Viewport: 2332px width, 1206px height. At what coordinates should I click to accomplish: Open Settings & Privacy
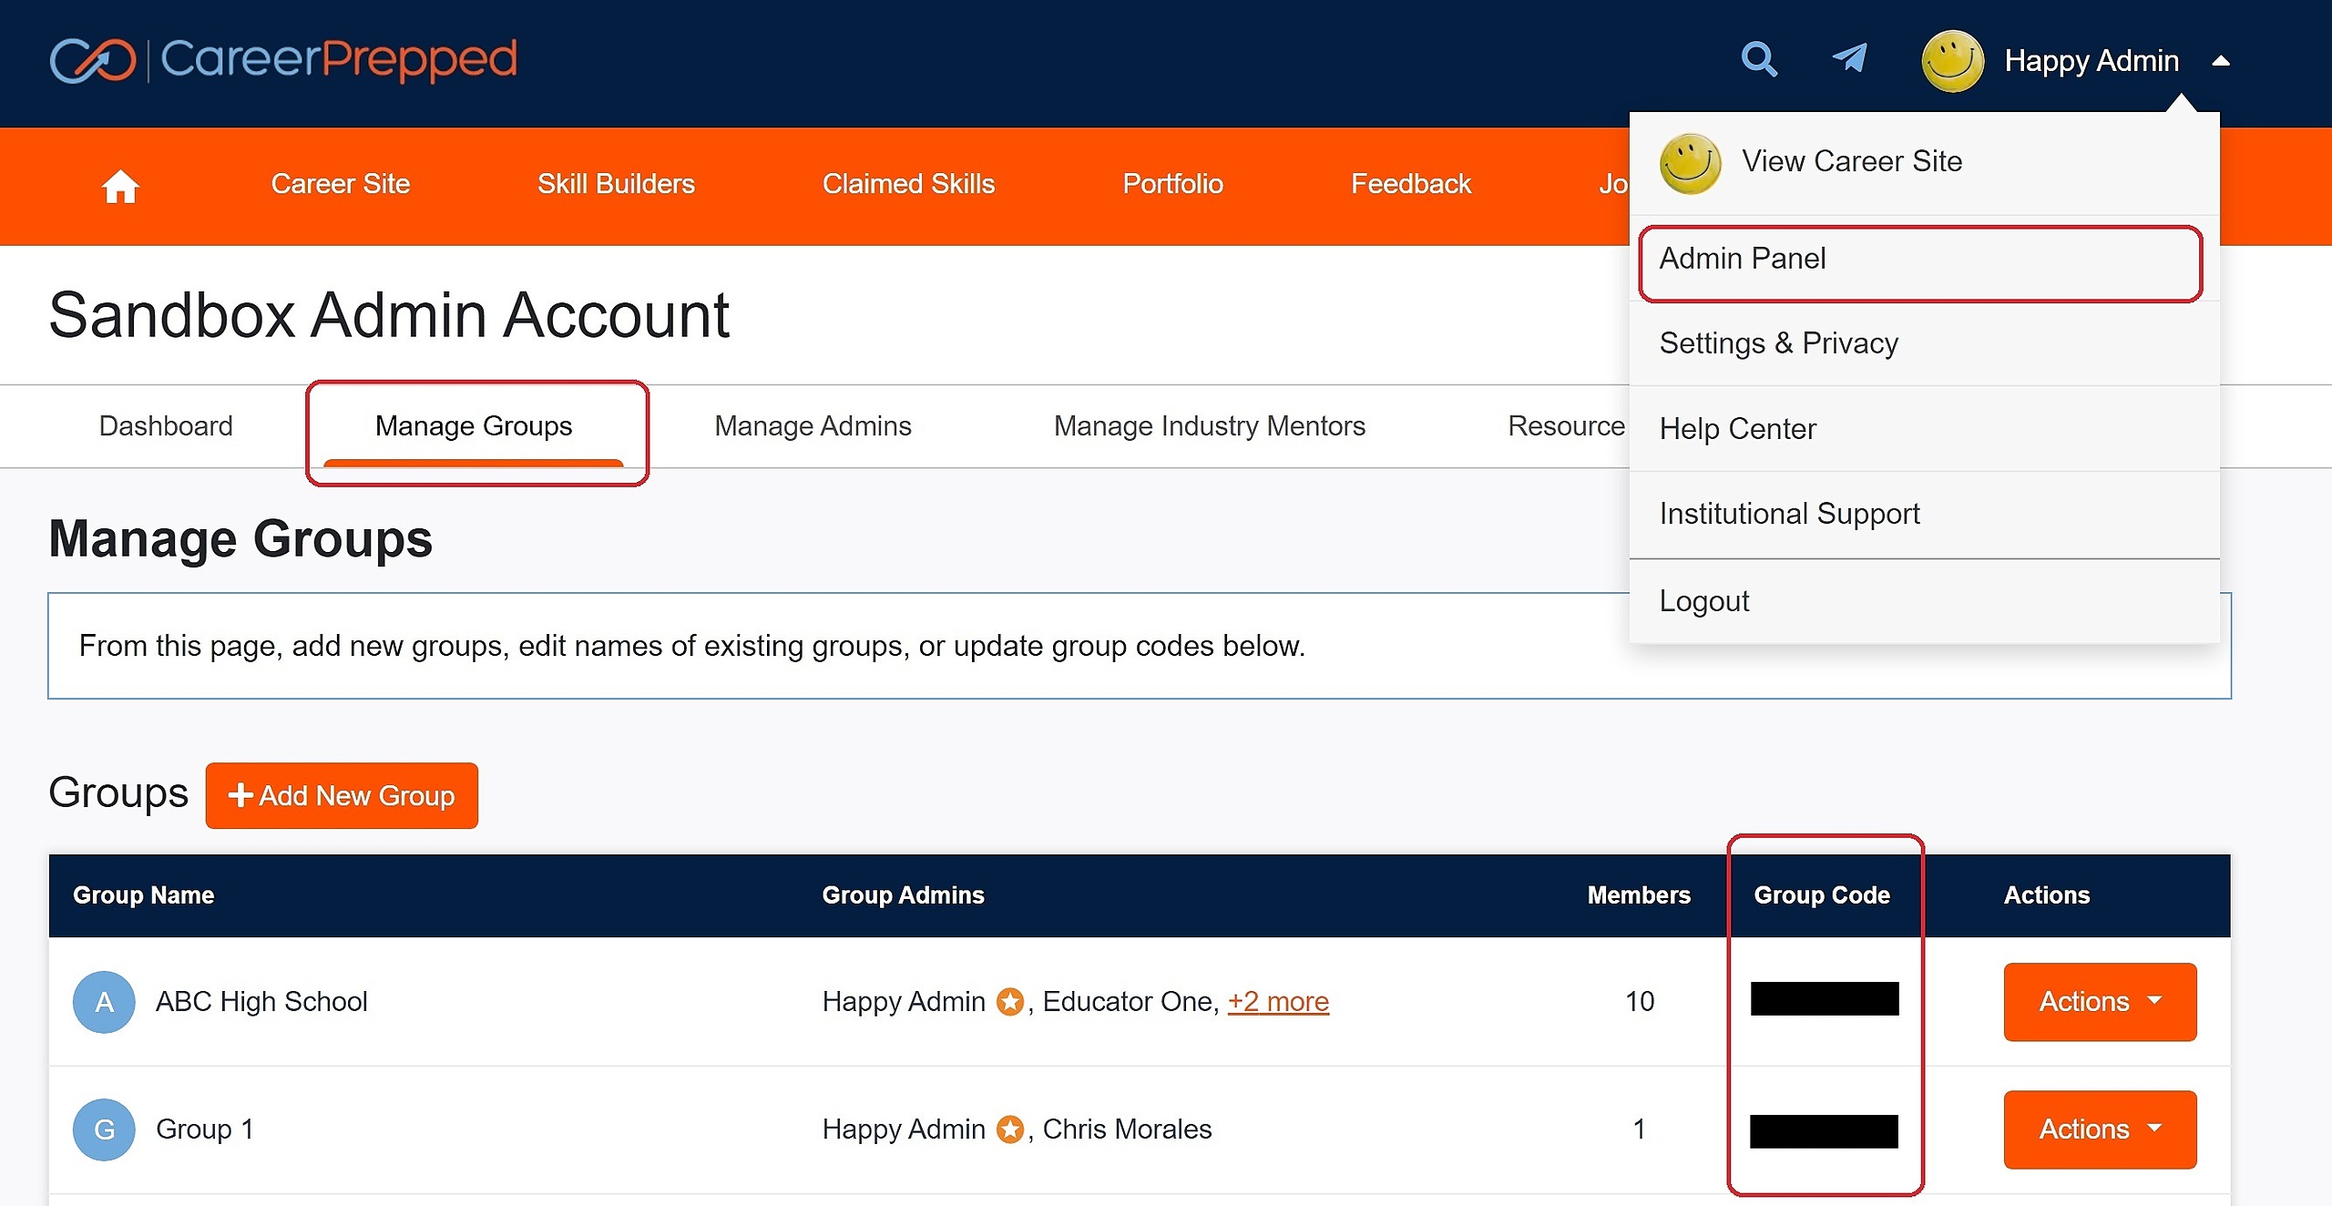click(1924, 343)
